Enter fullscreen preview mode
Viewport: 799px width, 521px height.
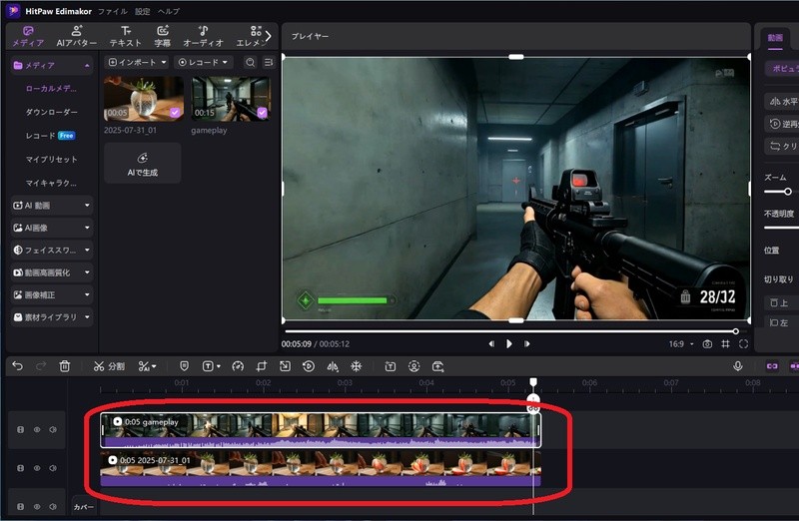pyautogui.click(x=743, y=344)
